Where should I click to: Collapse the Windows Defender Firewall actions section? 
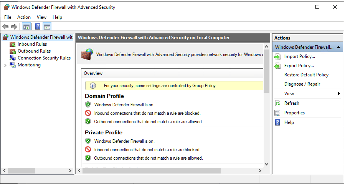[x=339, y=47]
